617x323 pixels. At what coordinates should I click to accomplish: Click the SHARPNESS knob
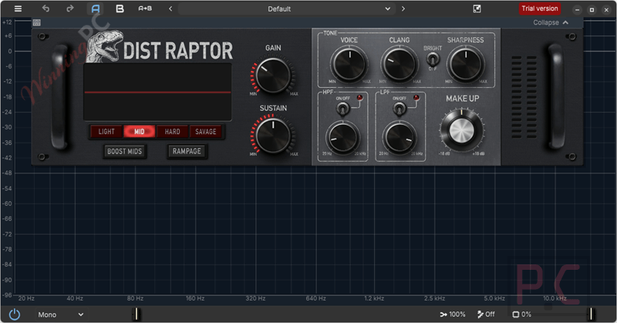coord(466,64)
